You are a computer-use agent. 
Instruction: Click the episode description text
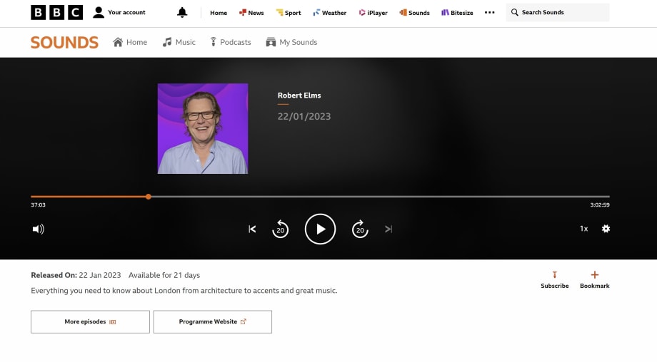pyautogui.click(x=184, y=291)
